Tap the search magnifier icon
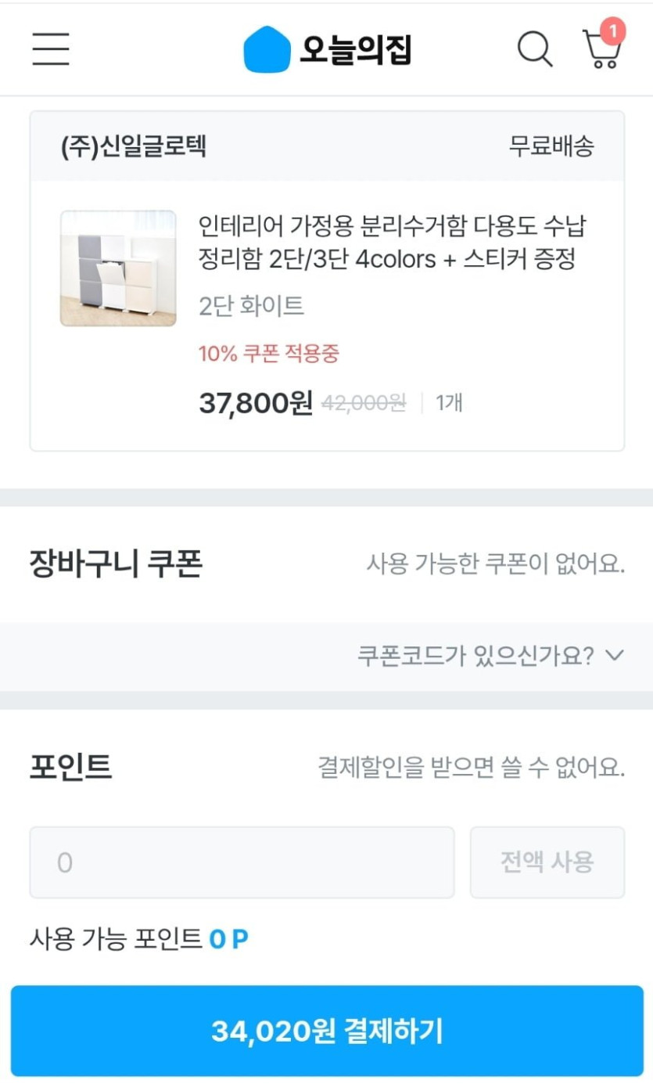Image resolution: width=653 pixels, height=1087 pixels. 535,49
